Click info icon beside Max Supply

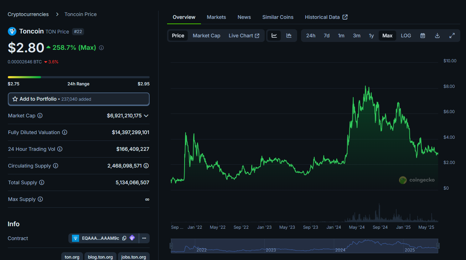tap(40, 199)
